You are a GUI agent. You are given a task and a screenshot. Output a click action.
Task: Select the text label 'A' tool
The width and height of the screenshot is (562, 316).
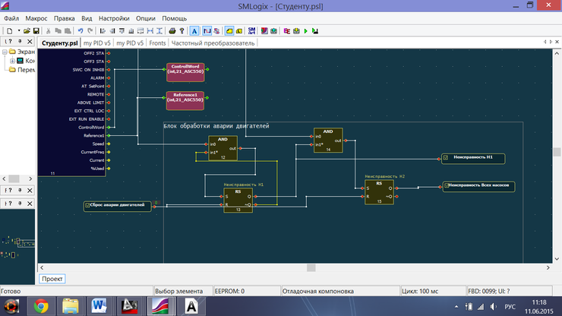(x=194, y=31)
